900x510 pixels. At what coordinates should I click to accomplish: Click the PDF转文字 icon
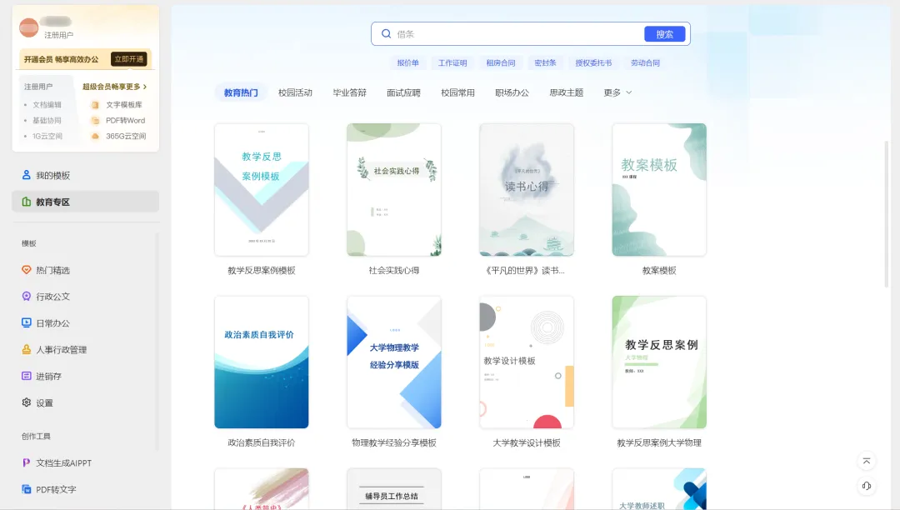(27, 489)
